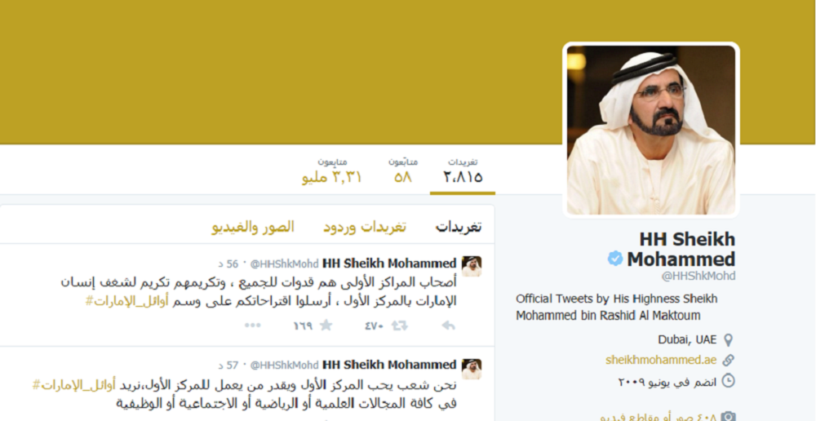Open more options ellipsis on first tweet
The width and height of the screenshot is (816, 421).
[252, 326]
